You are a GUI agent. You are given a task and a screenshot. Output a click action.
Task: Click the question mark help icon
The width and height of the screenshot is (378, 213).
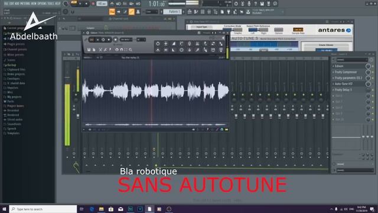pyautogui.click(x=256, y=4)
